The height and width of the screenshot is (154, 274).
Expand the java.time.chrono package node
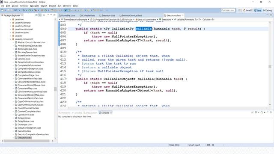tap(10, 23)
